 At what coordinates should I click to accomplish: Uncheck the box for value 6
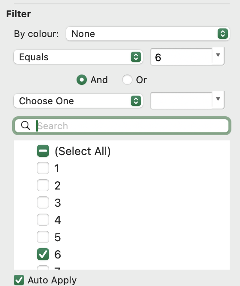[43, 254]
